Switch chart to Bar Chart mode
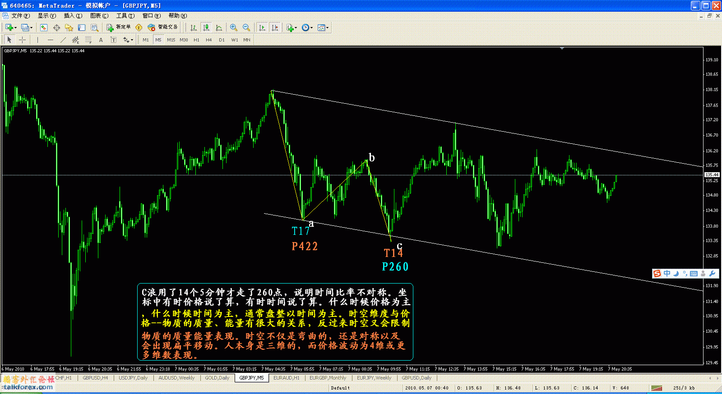Image resolution: width=722 pixels, height=394 pixels. click(194, 27)
